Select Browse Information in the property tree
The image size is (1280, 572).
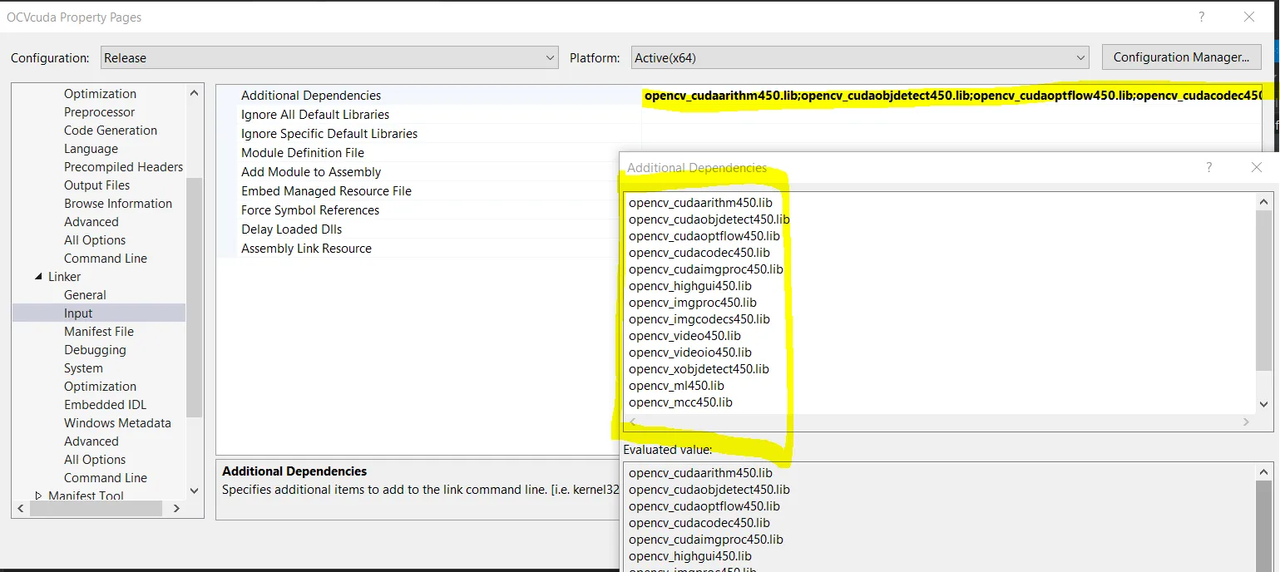[x=118, y=203]
